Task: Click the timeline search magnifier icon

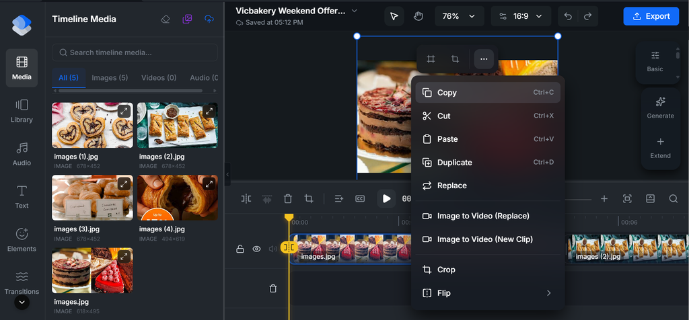Action: (x=673, y=199)
